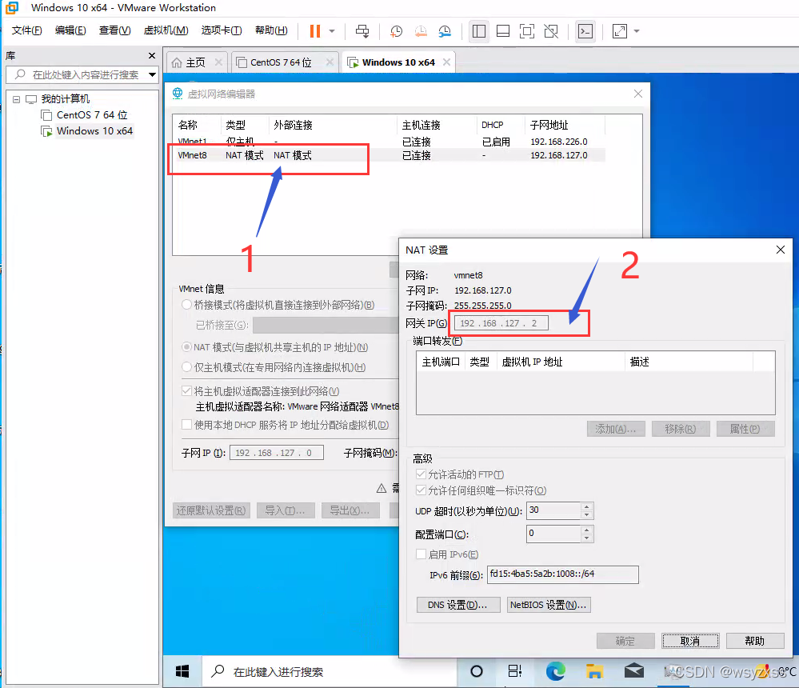Open the 查看(V) menu

pyautogui.click(x=114, y=30)
